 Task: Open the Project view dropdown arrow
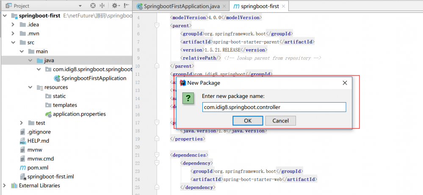(80, 6)
